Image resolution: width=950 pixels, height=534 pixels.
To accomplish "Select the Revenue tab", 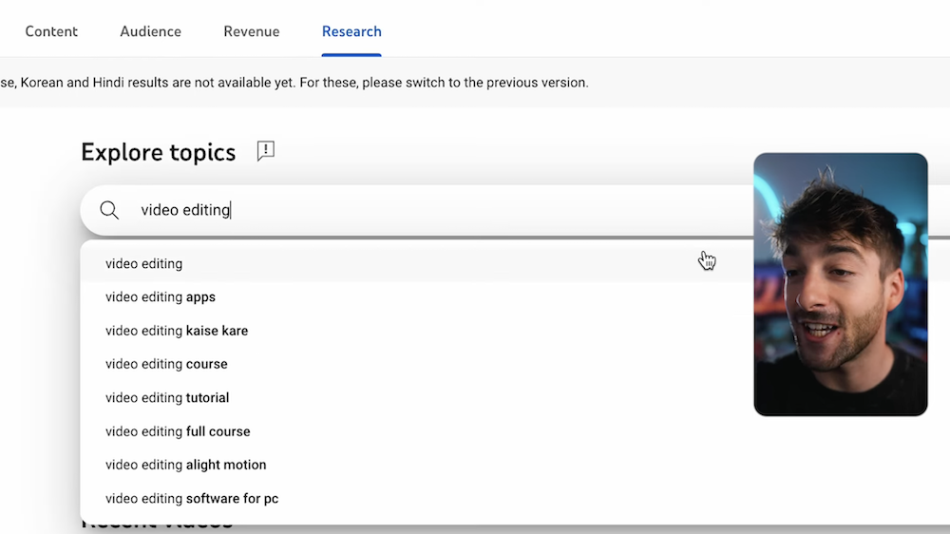I will click(x=252, y=31).
